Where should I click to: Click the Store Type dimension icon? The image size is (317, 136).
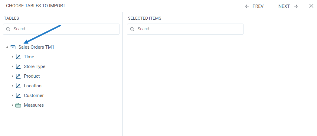pos(18,66)
